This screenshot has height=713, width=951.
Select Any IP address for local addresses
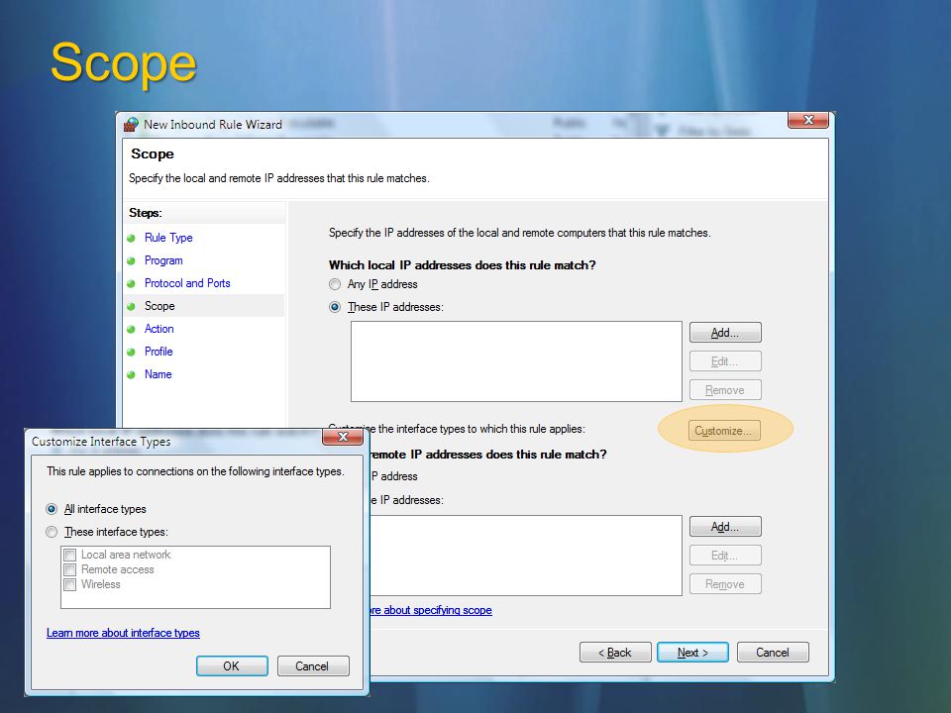tap(335, 284)
